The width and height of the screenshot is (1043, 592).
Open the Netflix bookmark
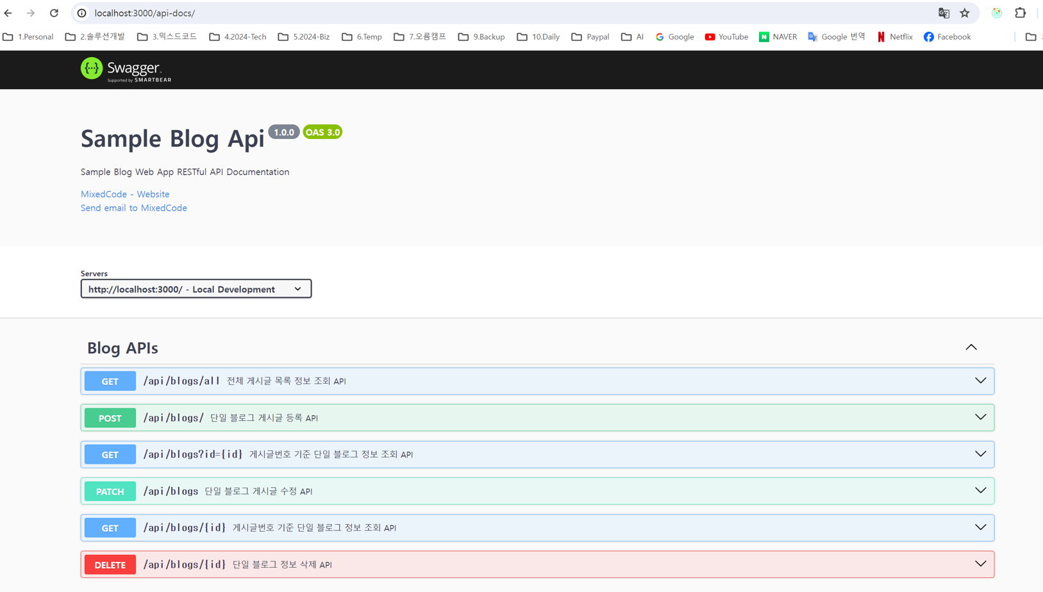[x=895, y=37]
